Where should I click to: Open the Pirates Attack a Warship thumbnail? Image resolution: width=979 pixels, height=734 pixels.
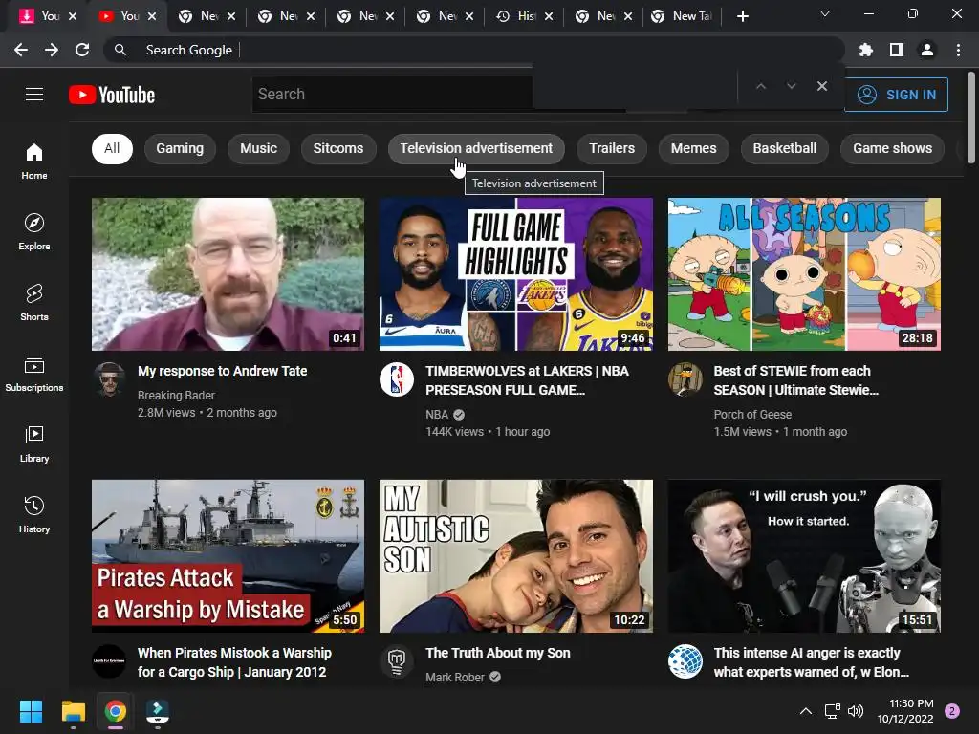tap(228, 556)
